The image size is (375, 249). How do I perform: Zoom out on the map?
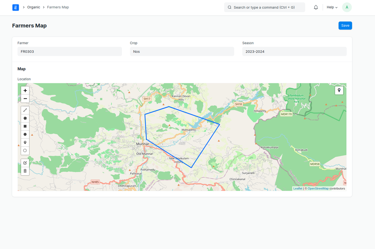point(25,99)
